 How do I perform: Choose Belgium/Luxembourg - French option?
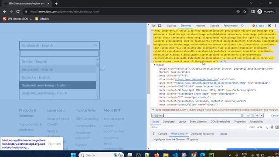(58, 93)
